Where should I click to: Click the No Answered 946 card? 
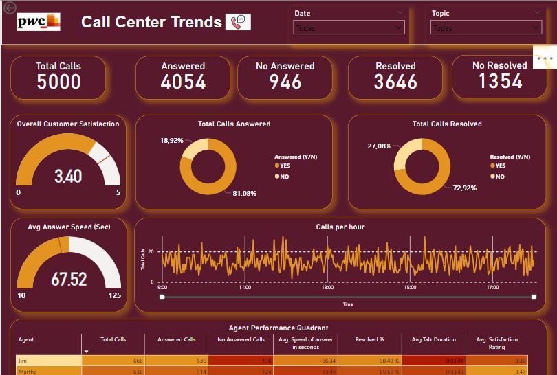285,75
